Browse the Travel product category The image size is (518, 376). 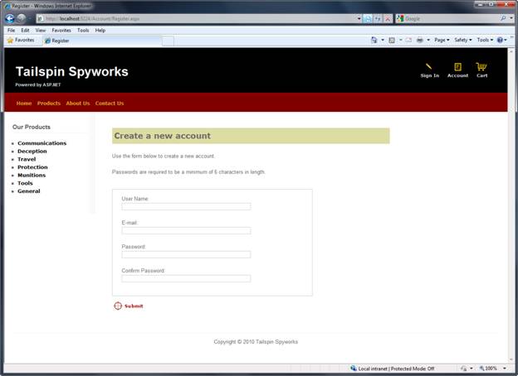(27, 159)
